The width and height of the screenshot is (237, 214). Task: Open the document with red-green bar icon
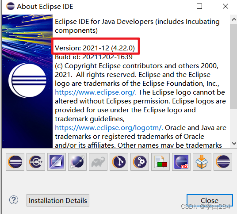161,162
